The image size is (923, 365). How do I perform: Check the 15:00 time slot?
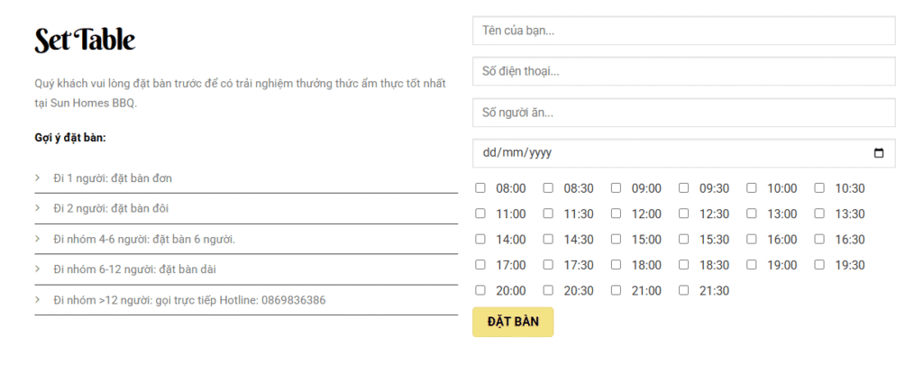coord(617,240)
